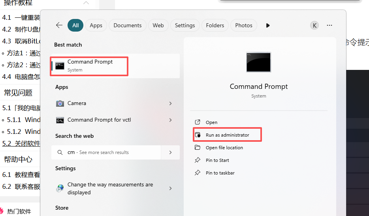Image resolution: width=369 pixels, height=216 pixels.
Task: Expand the measurements setting result arrow
Action: coord(170,188)
